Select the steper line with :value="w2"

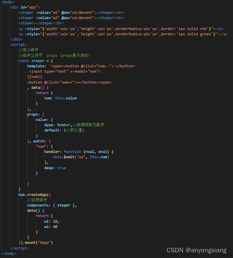(71, 18)
